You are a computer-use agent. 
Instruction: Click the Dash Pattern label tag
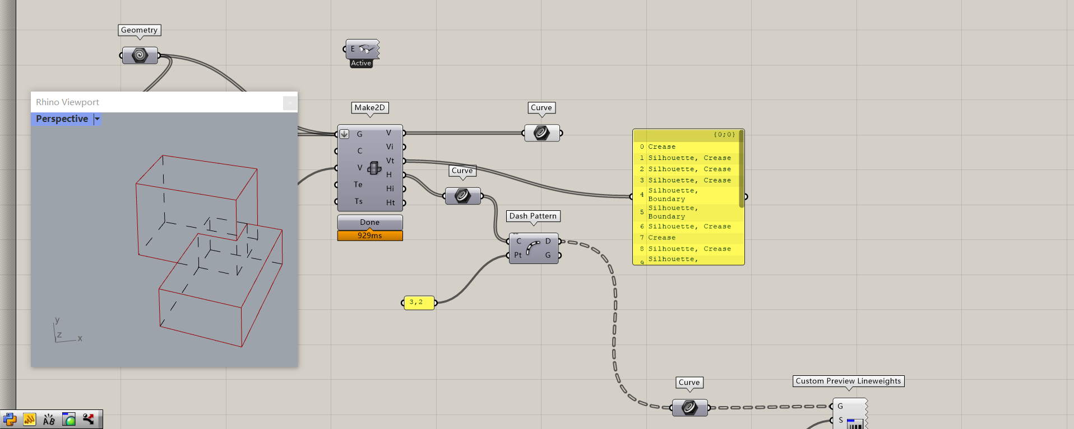pos(533,216)
